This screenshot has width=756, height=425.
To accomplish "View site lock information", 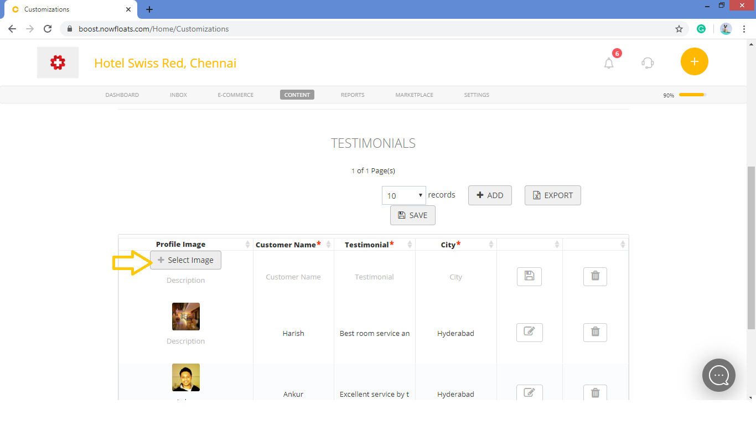I will coord(70,29).
